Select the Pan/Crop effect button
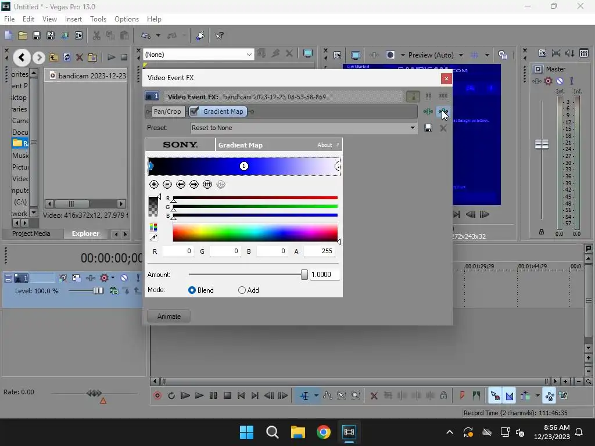The height and width of the screenshot is (446, 595). 167,111
